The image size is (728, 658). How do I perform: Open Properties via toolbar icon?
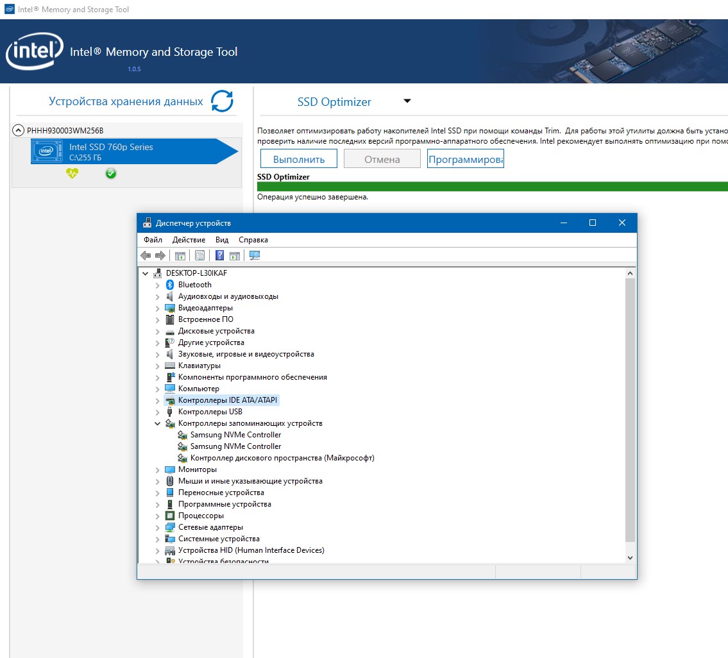199,255
